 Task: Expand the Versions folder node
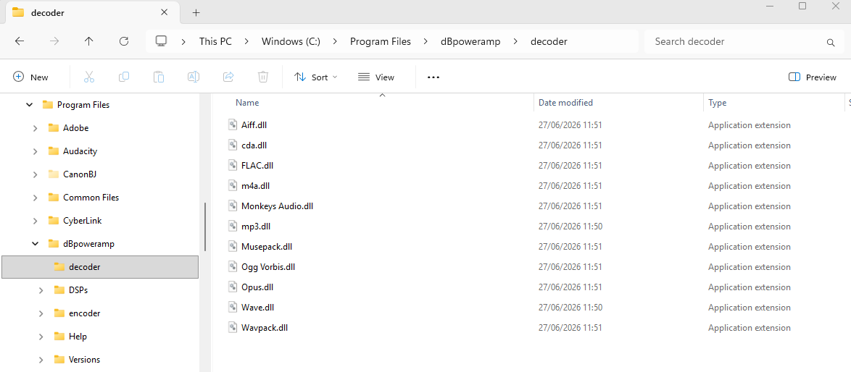41,360
